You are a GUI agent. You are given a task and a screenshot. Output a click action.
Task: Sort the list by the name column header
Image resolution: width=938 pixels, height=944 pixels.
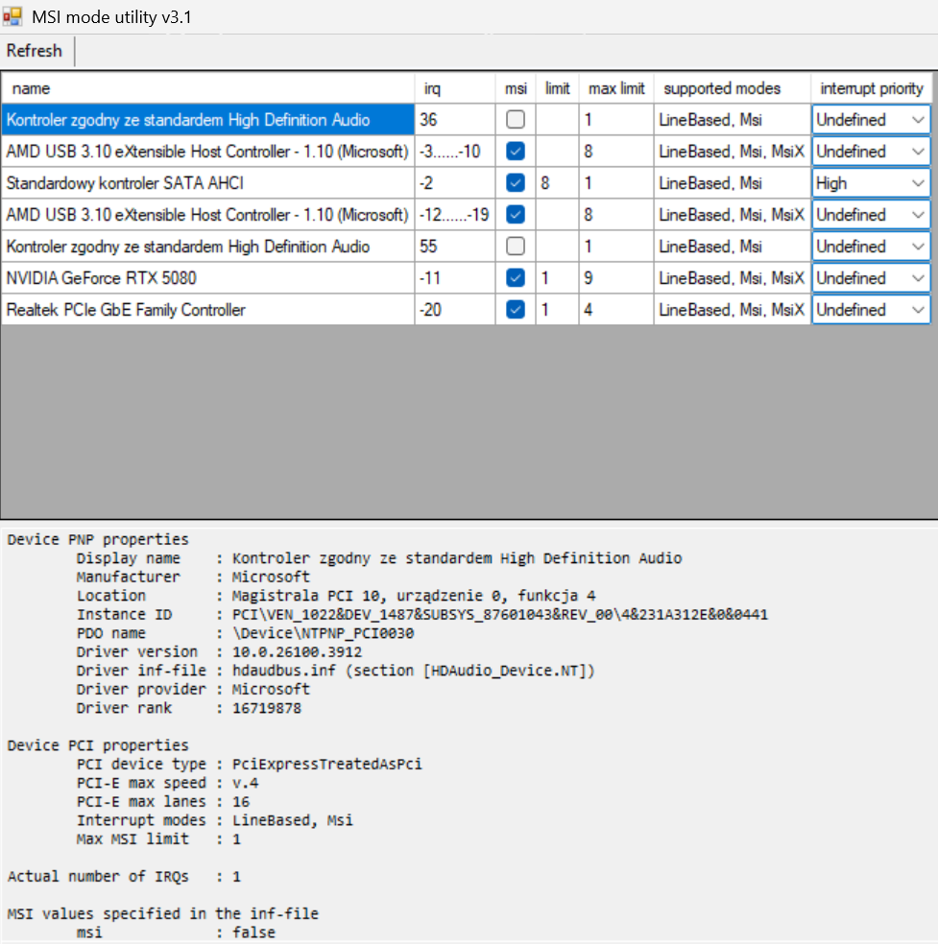(207, 88)
